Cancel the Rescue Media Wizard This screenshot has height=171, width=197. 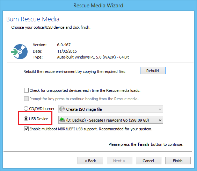pyautogui.click(x=148, y=161)
